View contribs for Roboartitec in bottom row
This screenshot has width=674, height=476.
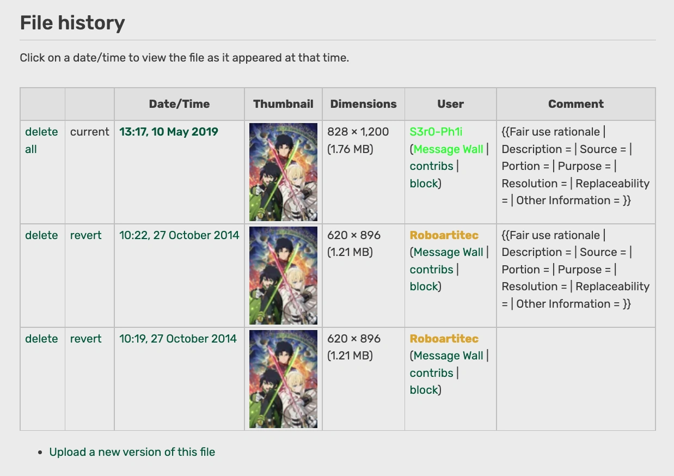tap(431, 373)
